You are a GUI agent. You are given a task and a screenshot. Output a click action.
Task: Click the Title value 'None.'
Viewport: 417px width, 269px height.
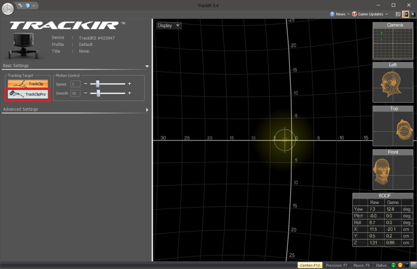(x=84, y=51)
